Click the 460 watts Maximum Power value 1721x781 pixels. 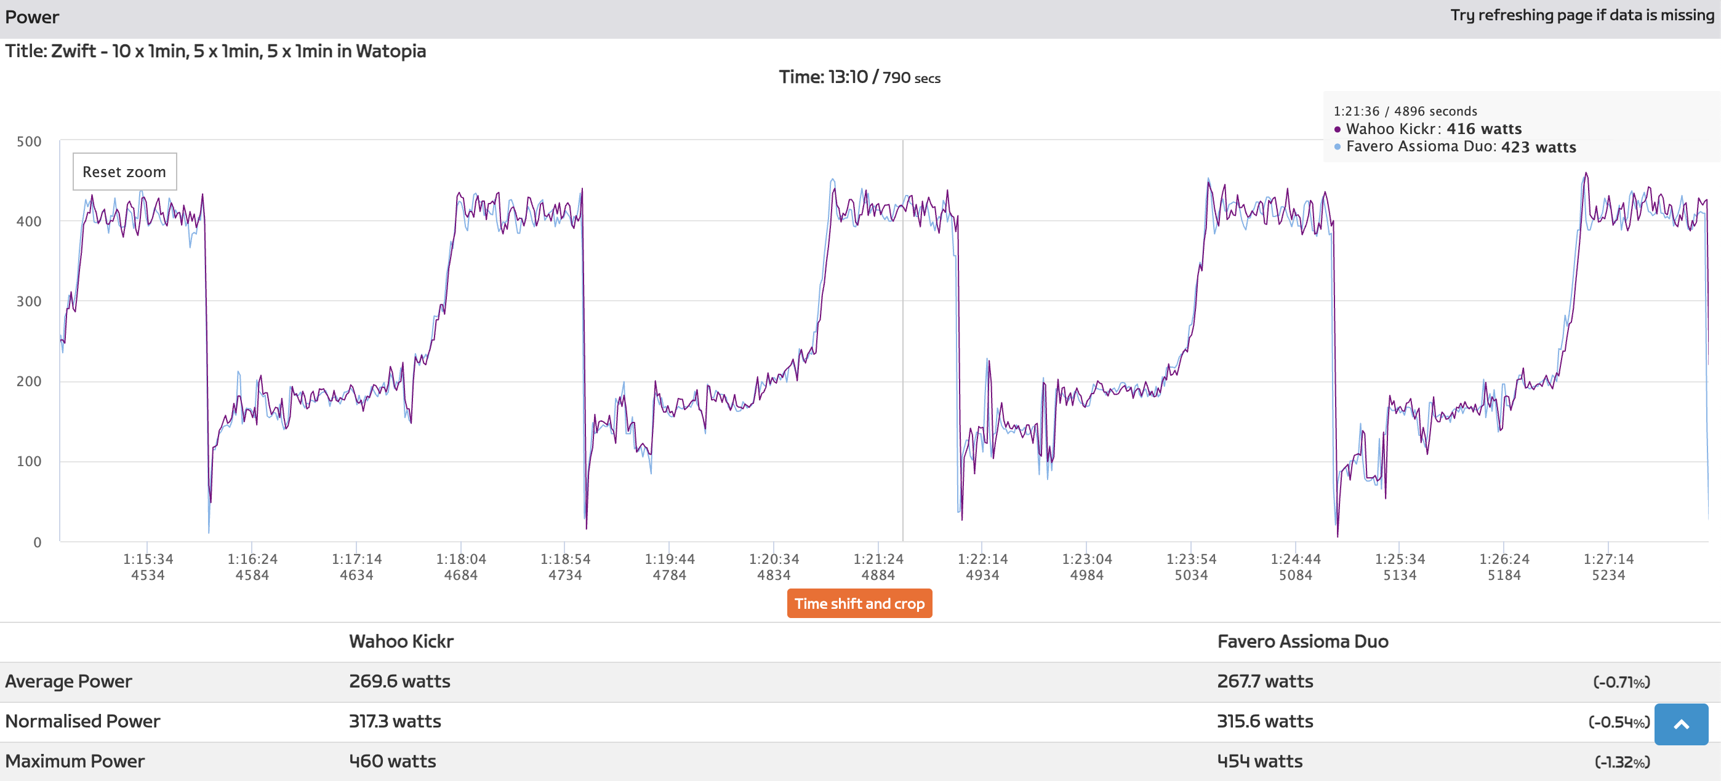(x=392, y=762)
